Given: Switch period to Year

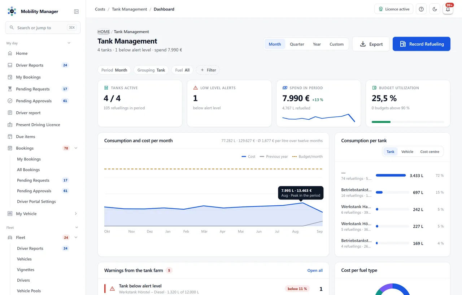Looking at the screenshot, I should (x=317, y=44).
